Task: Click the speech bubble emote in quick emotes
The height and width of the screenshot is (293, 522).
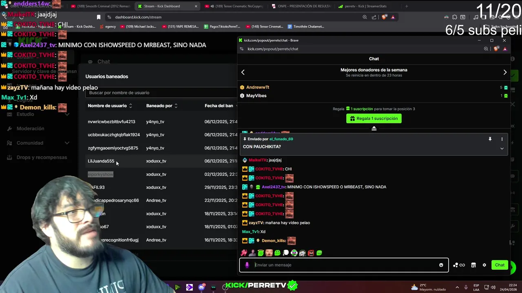Action: point(286,253)
